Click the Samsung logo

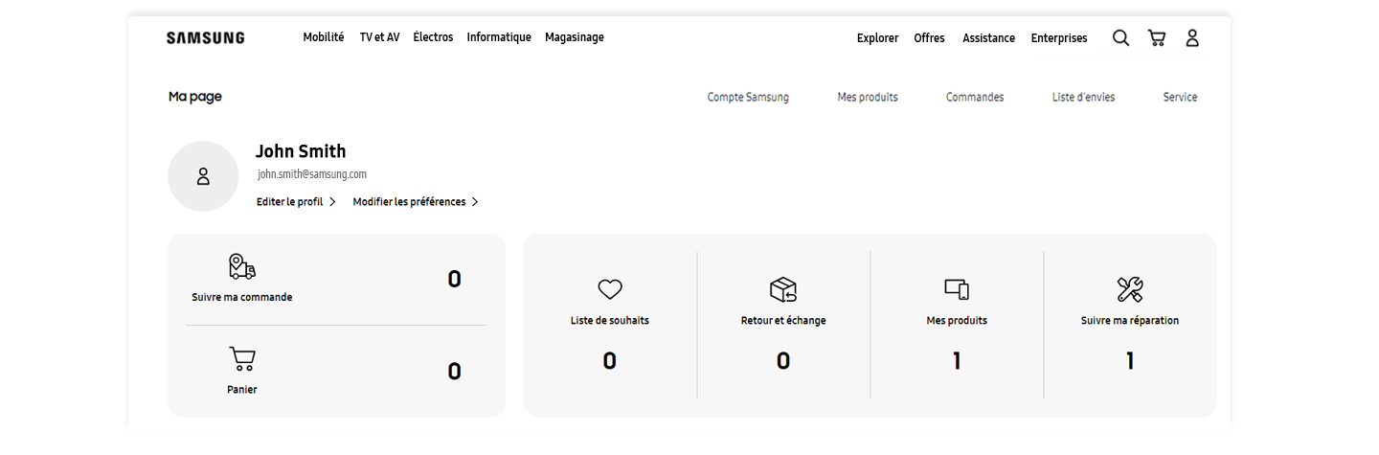pyautogui.click(x=205, y=38)
